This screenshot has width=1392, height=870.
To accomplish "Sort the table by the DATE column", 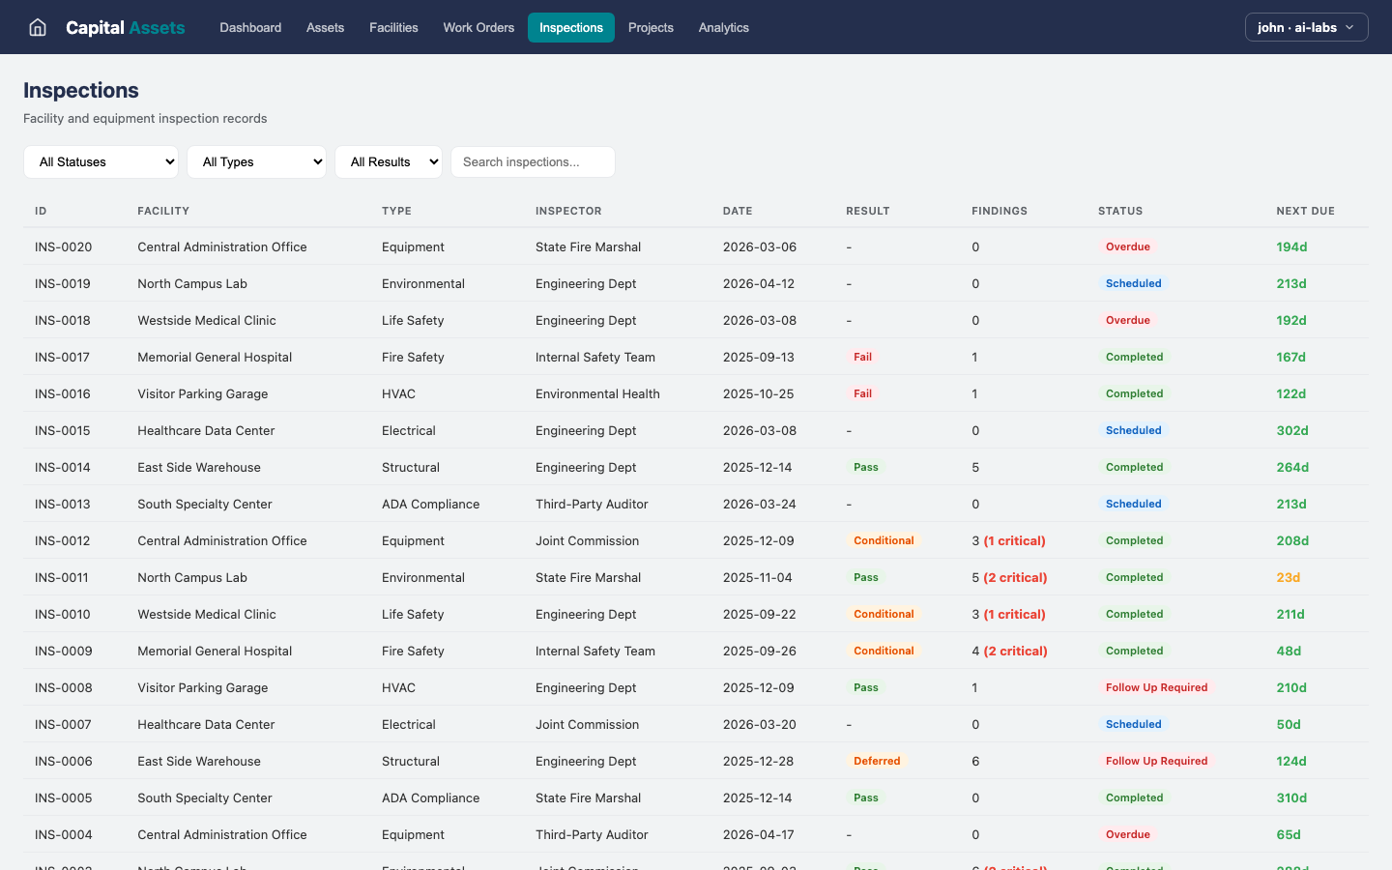I will pyautogui.click(x=738, y=211).
